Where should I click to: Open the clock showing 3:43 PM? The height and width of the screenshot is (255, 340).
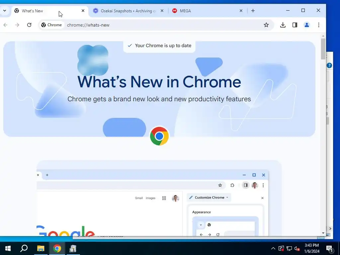(x=312, y=248)
